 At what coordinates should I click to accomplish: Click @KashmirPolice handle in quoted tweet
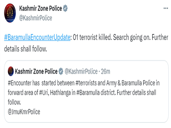pyautogui.click(x=81, y=71)
